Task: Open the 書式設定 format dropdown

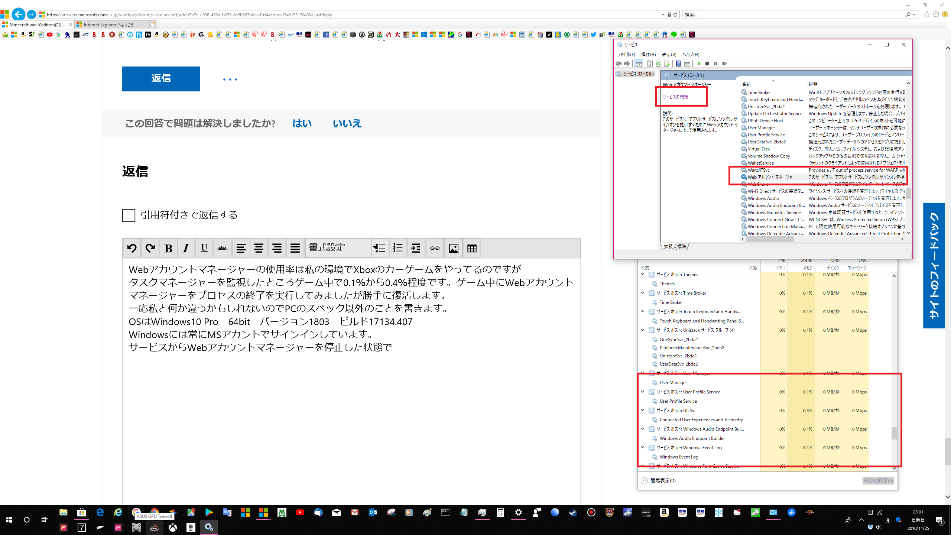Action: [x=338, y=248]
